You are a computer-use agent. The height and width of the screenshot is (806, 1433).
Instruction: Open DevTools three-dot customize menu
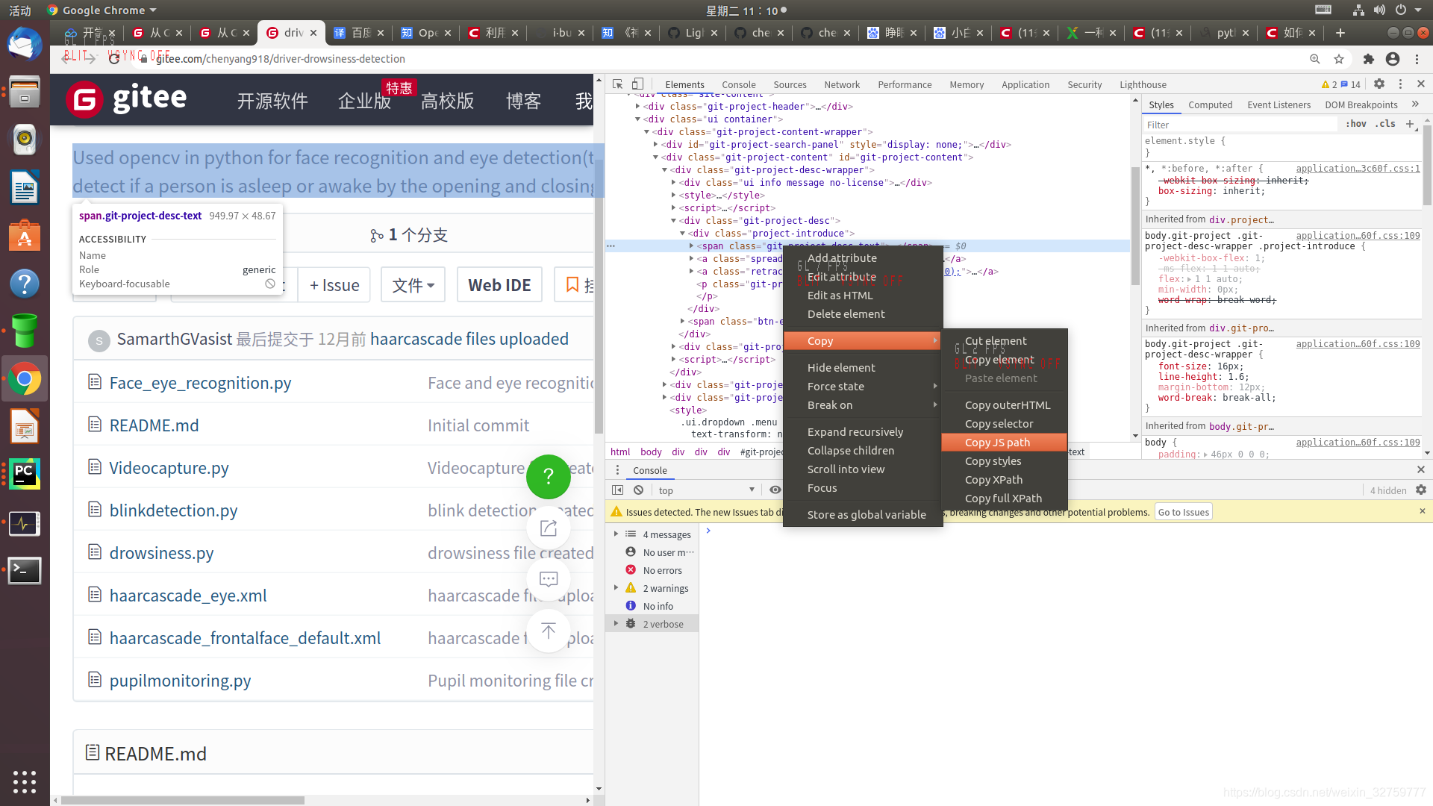[x=1400, y=84]
